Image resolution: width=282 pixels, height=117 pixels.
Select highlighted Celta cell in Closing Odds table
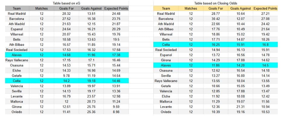(x=166, y=45)
